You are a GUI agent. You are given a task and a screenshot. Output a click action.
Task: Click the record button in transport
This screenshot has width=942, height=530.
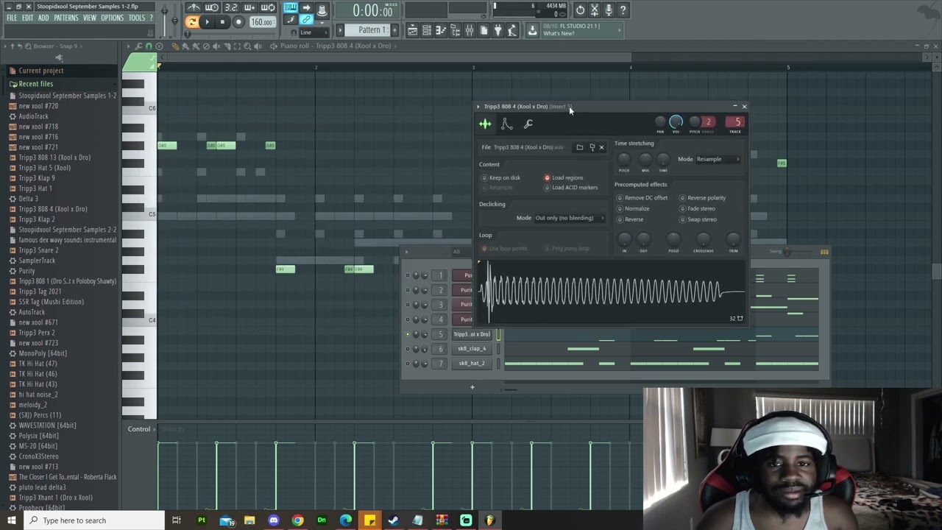(238, 22)
